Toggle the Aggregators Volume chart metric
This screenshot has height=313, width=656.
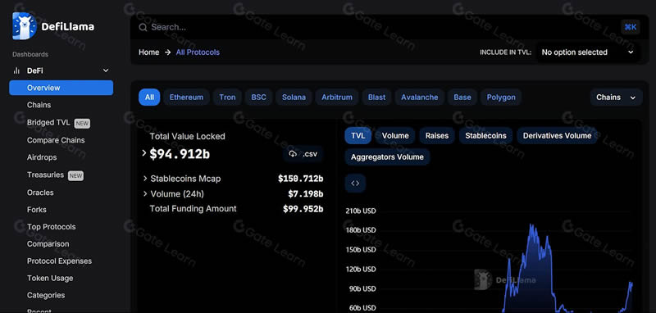(387, 157)
